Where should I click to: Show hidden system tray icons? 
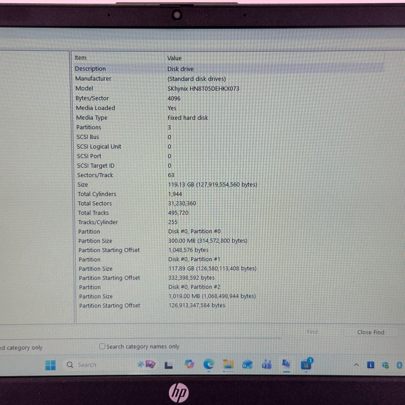point(356,365)
